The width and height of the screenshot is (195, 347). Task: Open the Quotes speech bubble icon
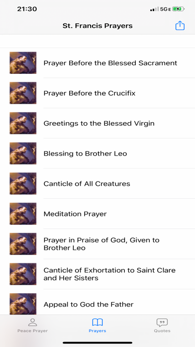pos(162,323)
